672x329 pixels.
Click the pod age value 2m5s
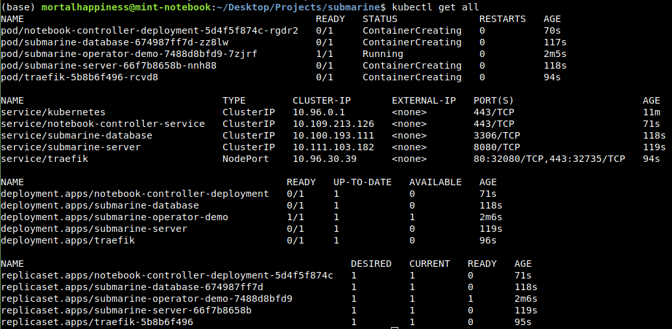point(555,54)
